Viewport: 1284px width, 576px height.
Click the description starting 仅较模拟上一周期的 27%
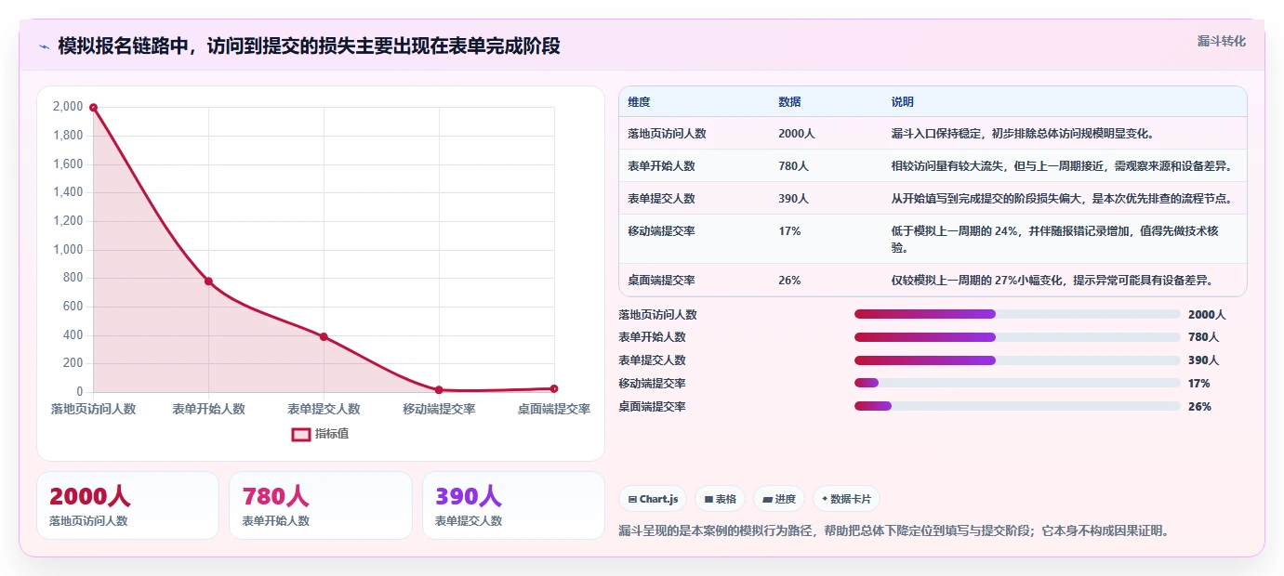coord(1052,281)
